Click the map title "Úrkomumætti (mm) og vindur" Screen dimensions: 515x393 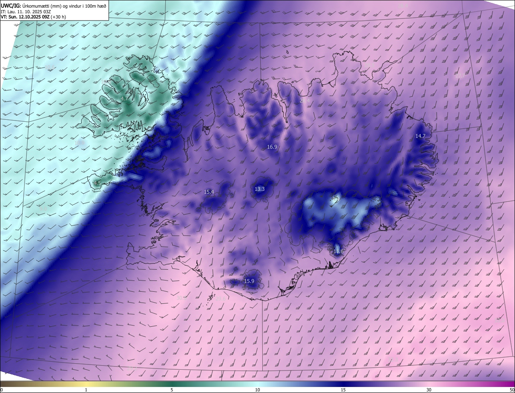coord(51,6)
